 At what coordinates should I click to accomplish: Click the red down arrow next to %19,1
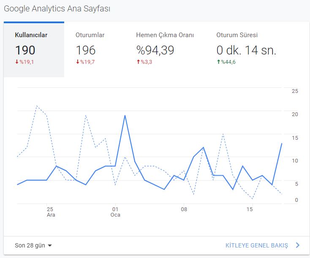pyautogui.click(x=17, y=62)
